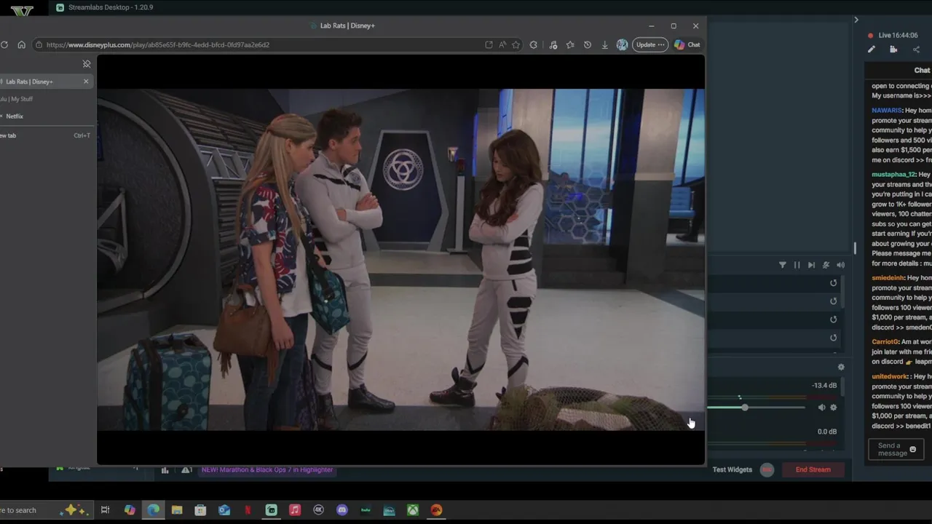Replay the fourth recent event

point(834,338)
